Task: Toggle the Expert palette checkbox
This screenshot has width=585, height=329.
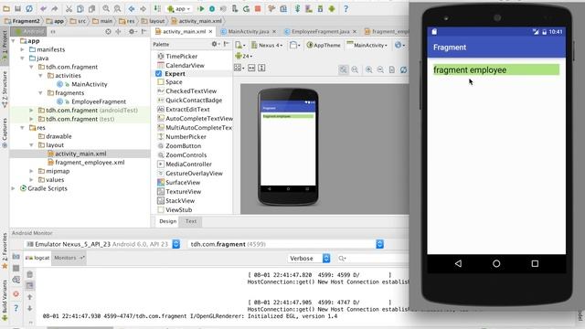Action: [x=158, y=74]
